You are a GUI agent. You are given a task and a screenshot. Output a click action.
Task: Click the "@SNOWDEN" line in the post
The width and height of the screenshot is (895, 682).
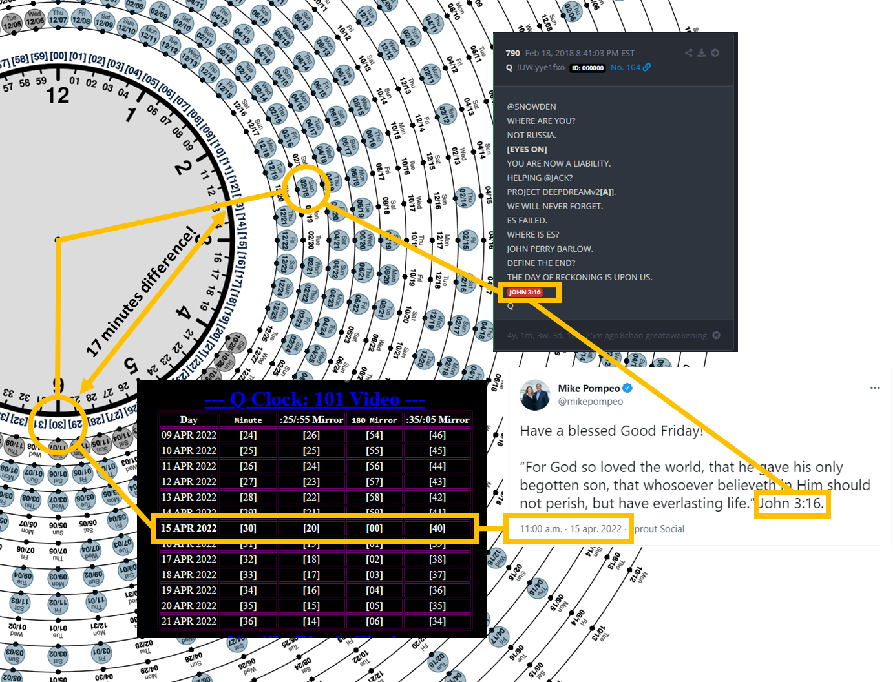click(531, 107)
